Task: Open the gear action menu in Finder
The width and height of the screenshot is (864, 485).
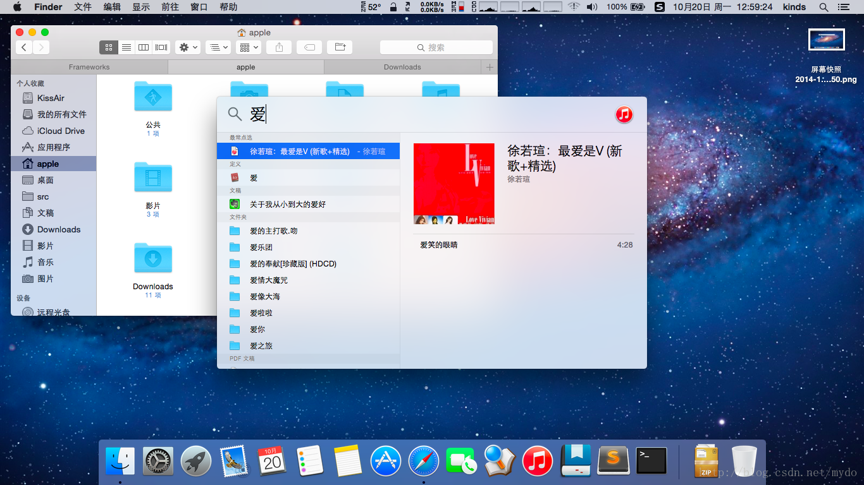Action: click(x=188, y=47)
